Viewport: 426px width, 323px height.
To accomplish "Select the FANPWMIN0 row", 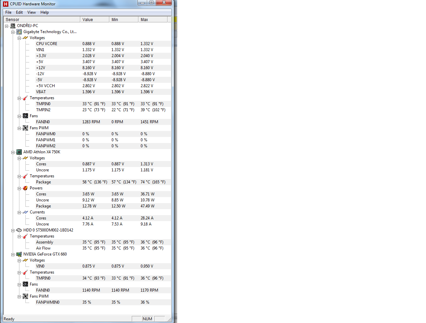I will click(x=103, y=302).
